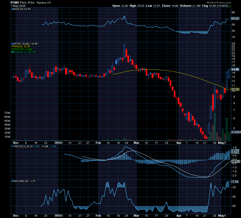Click the May month label on bottom axis
This screenshot has height=218, width=241.
222,216
